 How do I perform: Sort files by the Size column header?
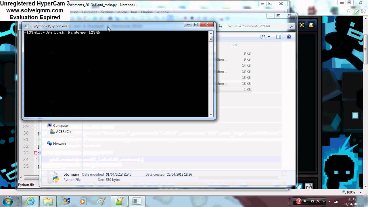[235, 45]
